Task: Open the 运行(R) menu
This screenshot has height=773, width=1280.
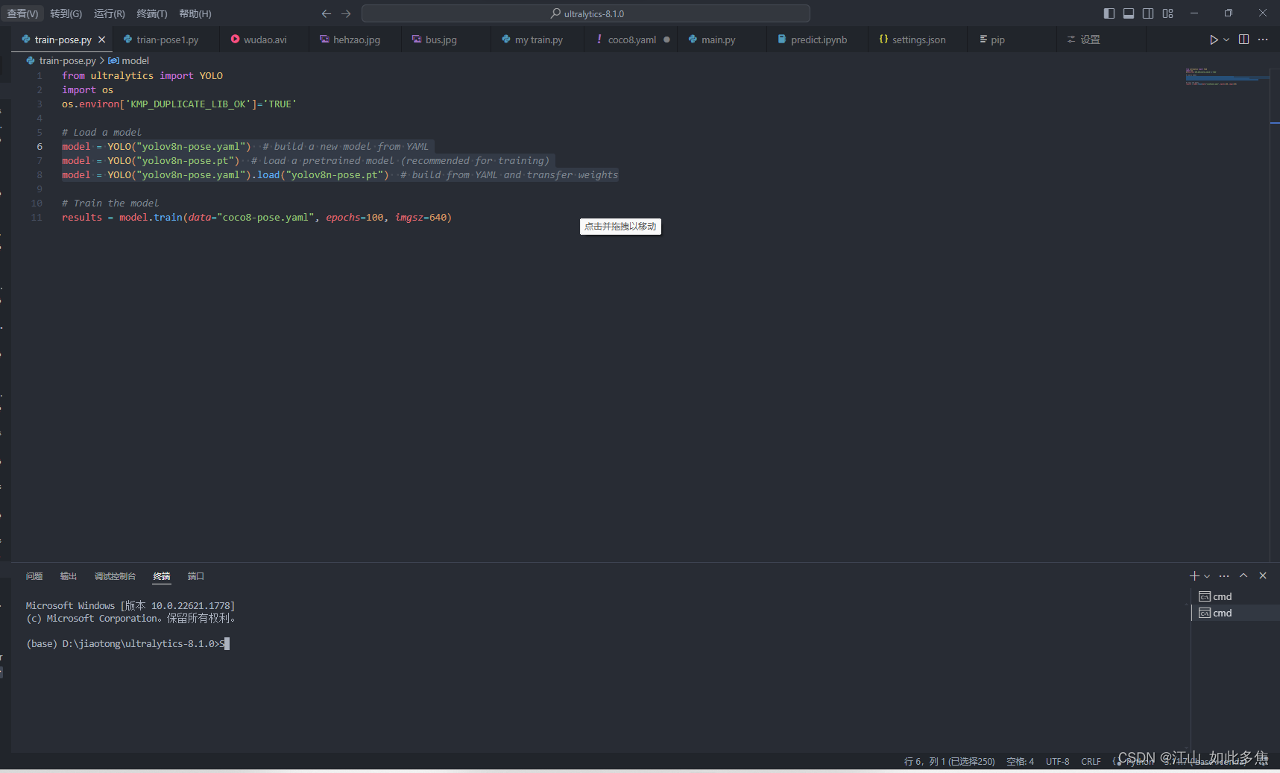Action: click(109, 13)
